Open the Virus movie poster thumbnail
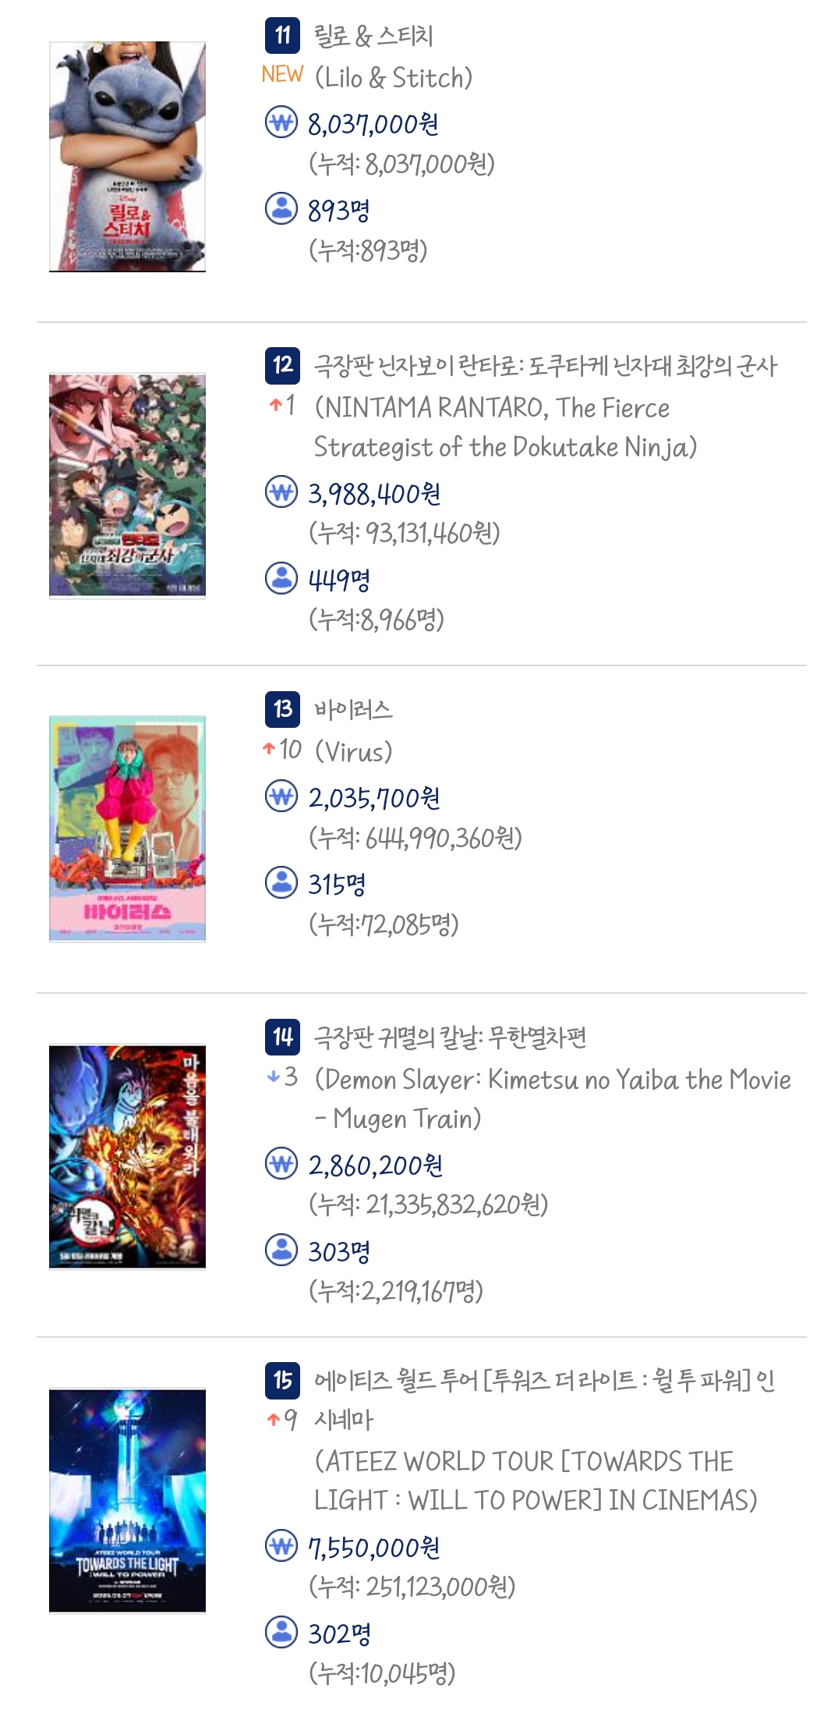 (127, 828)
